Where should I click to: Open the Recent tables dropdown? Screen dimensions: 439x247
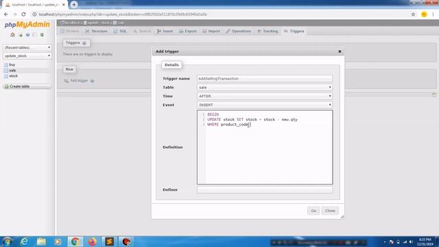pyautogui.click(x=27, y=47)
